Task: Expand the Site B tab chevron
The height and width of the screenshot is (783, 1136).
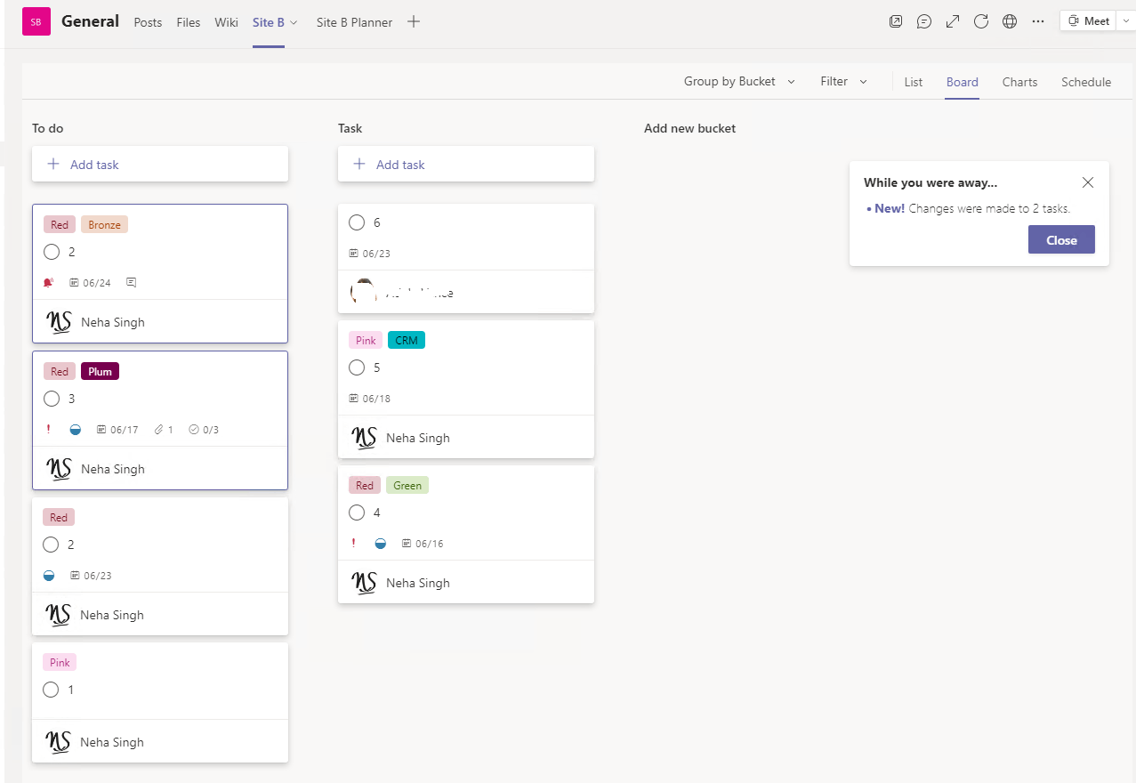Action: tap(294, 22)
